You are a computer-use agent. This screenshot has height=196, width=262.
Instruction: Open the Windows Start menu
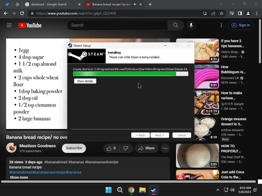(108, 190)
